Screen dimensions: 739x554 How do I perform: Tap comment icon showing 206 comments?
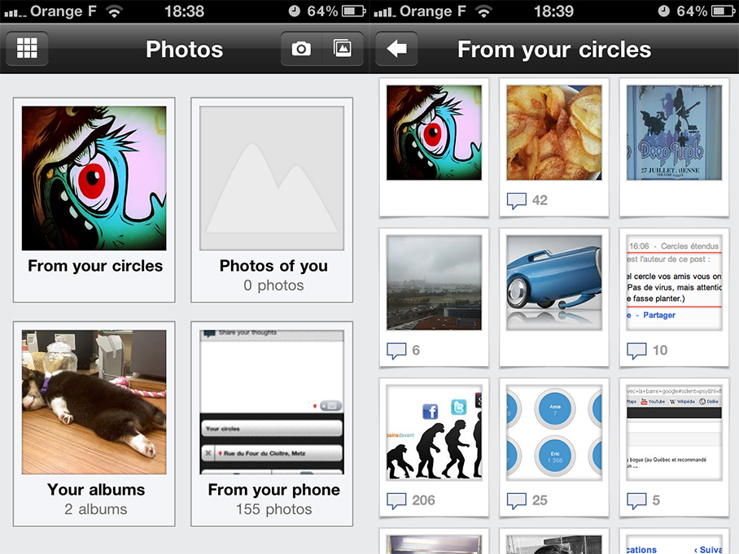[396, 500]
